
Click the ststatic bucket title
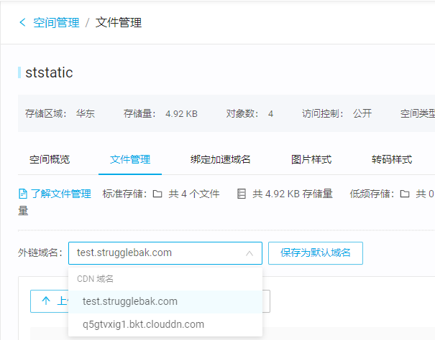click(49, 72)
